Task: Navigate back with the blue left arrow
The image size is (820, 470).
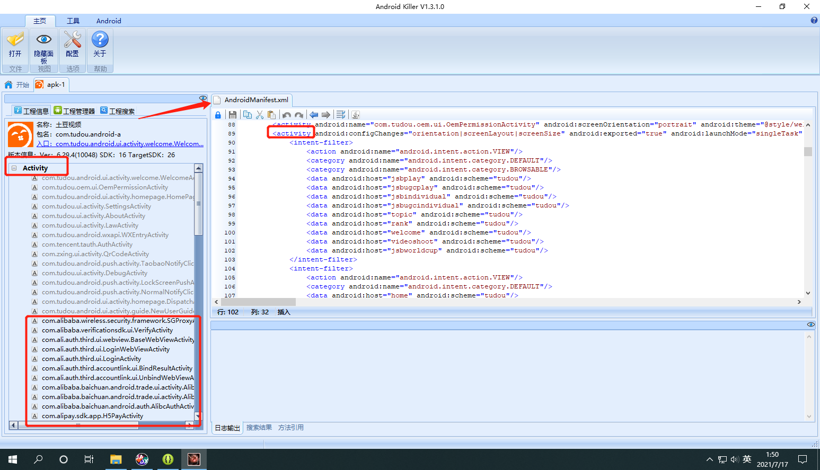Action: pos(314,115)
